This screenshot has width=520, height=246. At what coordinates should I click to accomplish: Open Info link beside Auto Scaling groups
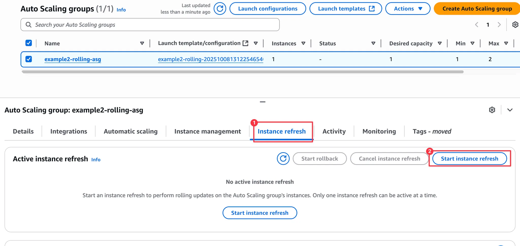pos(121,10)
